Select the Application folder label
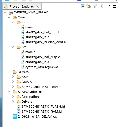This screenshot has height=127, width=118. pos(30,97)
